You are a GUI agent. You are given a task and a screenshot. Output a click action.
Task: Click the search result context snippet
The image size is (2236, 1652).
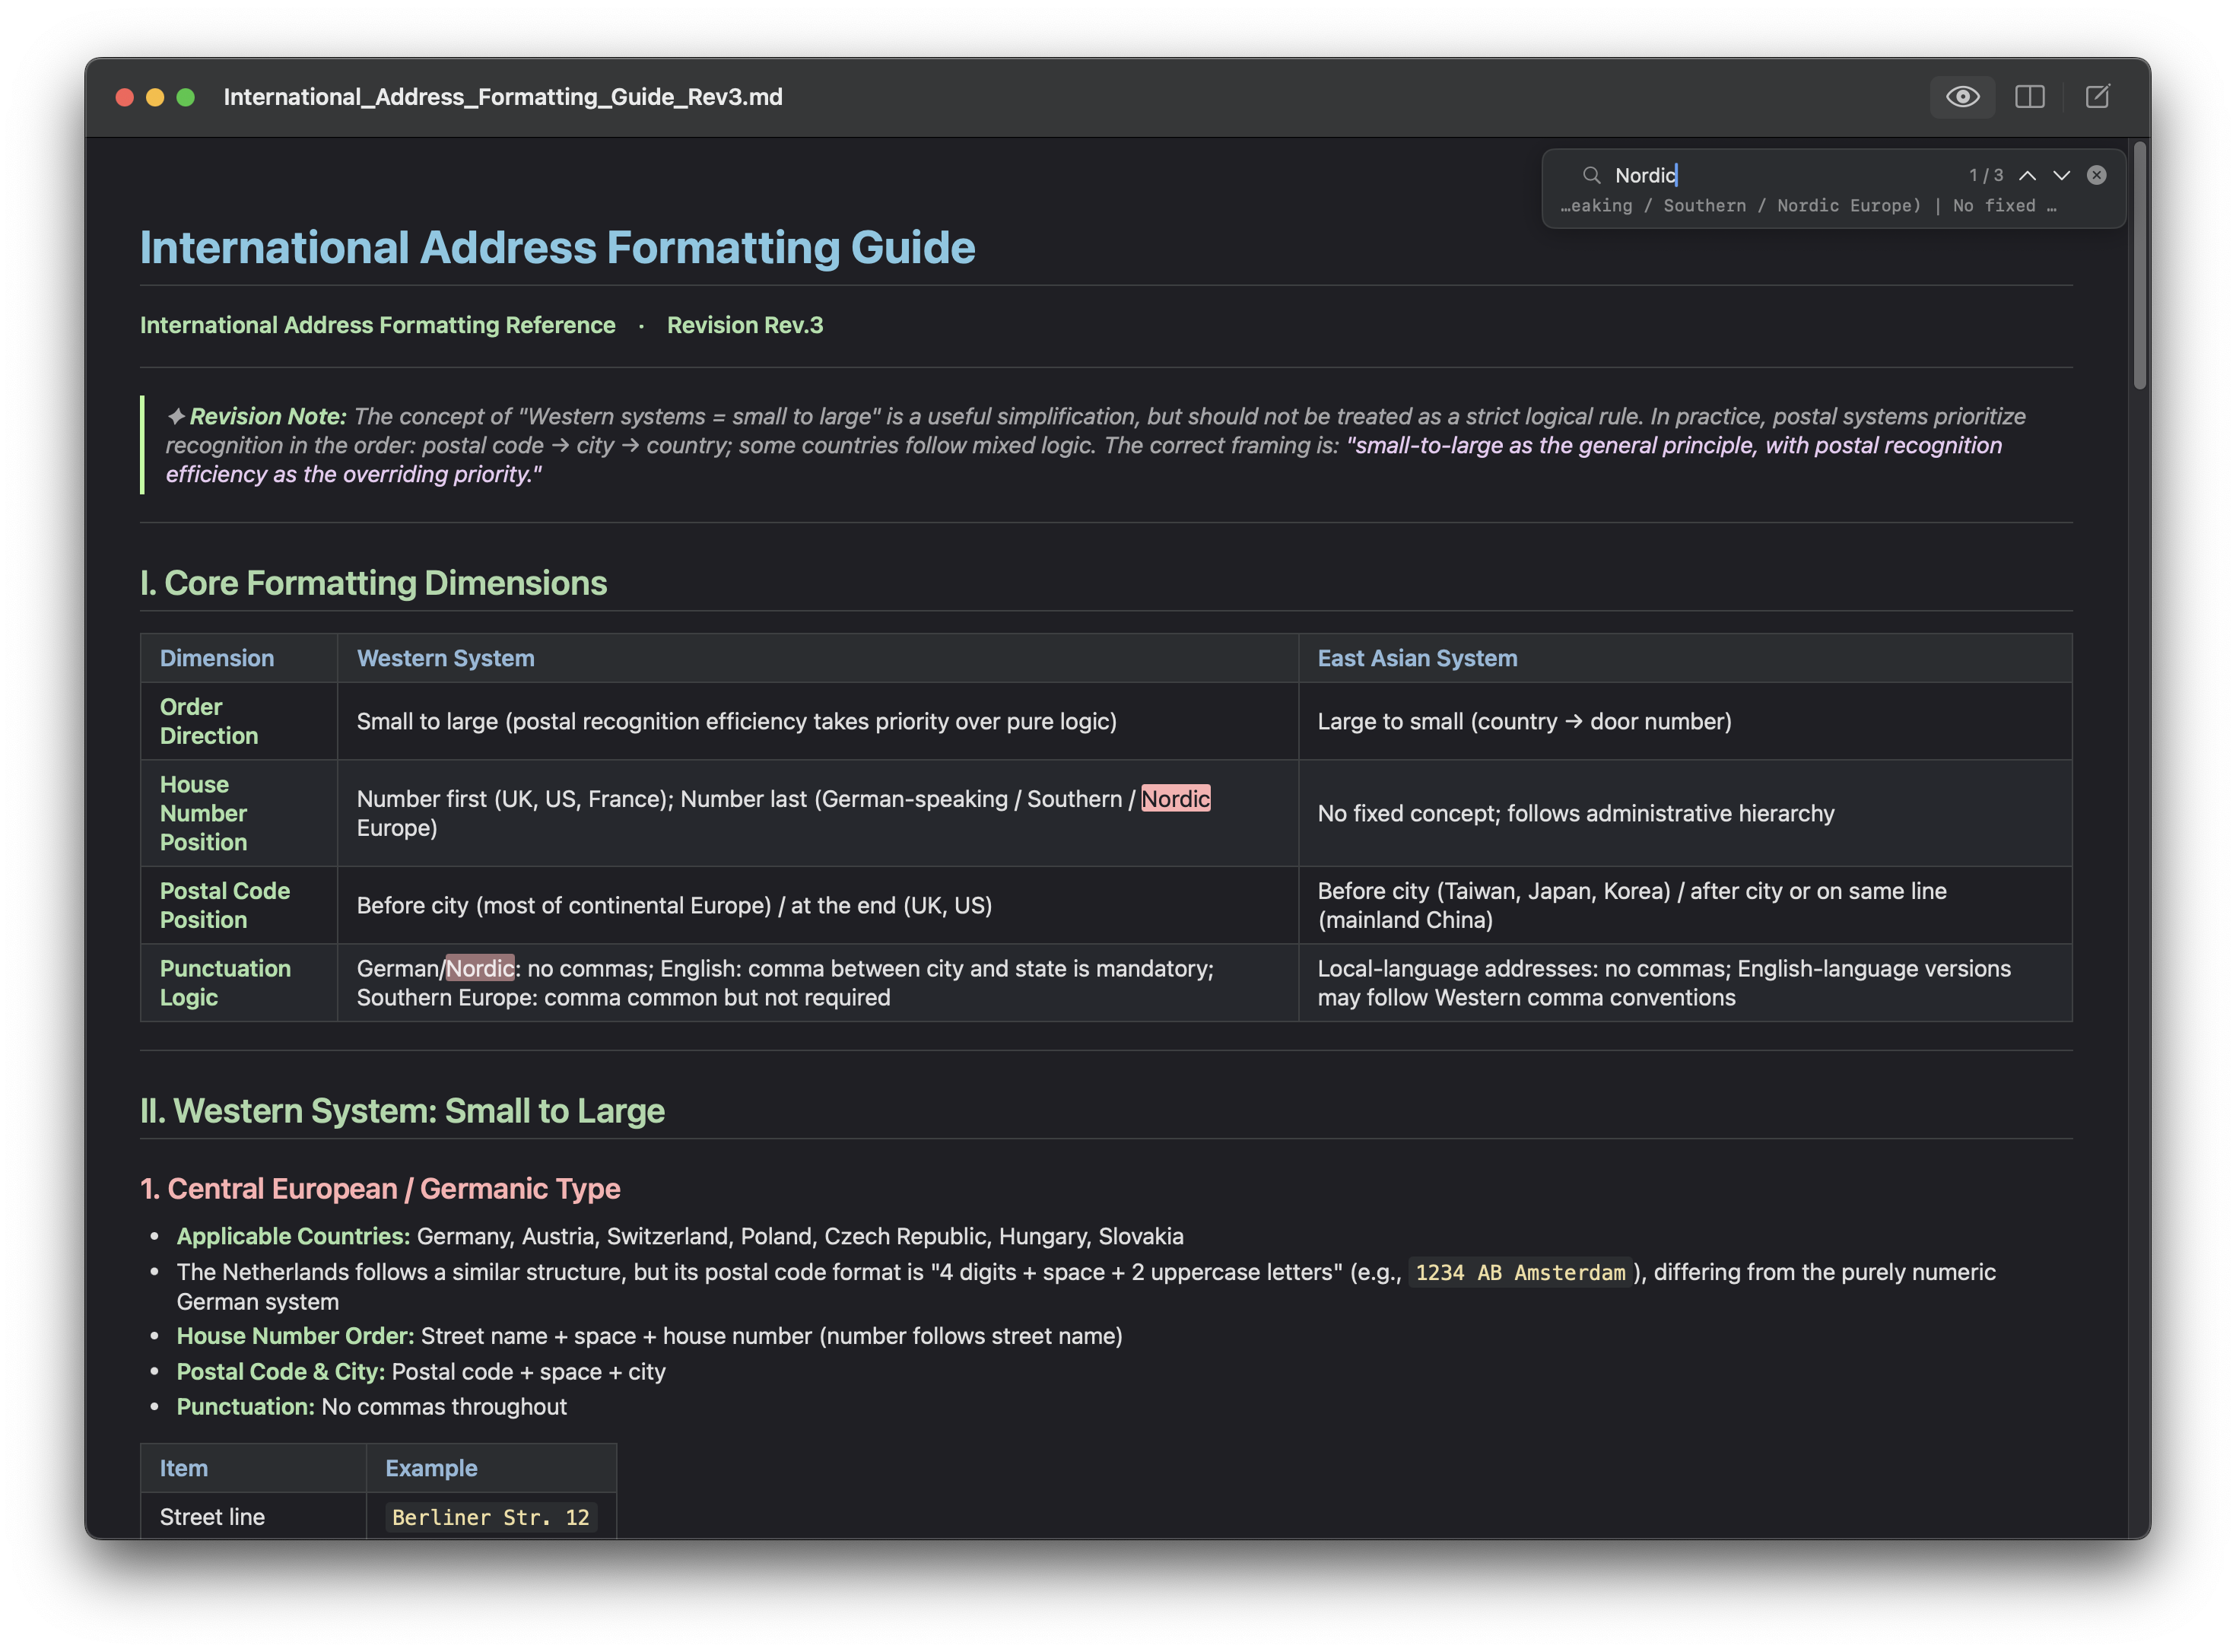(1808, 206)
